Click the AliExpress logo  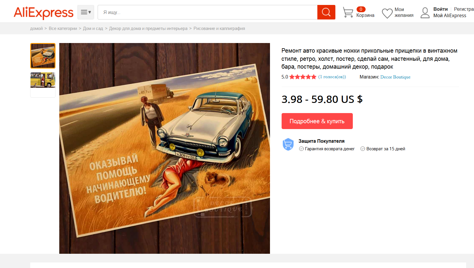point(44,13)
